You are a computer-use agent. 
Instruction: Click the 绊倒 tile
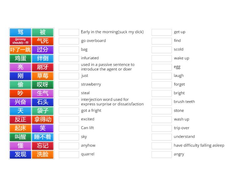pyautogui.click(x=42, y=59)
